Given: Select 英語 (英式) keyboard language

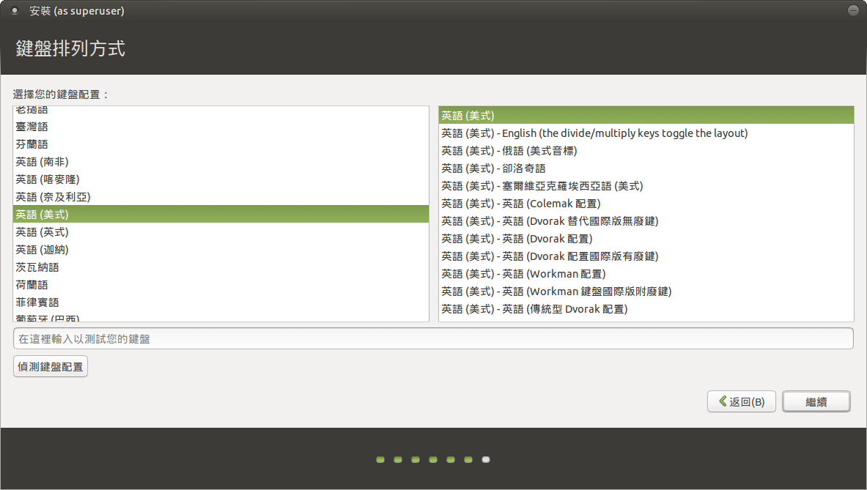Looking at the screenshot, I should (x=42, y=232).
